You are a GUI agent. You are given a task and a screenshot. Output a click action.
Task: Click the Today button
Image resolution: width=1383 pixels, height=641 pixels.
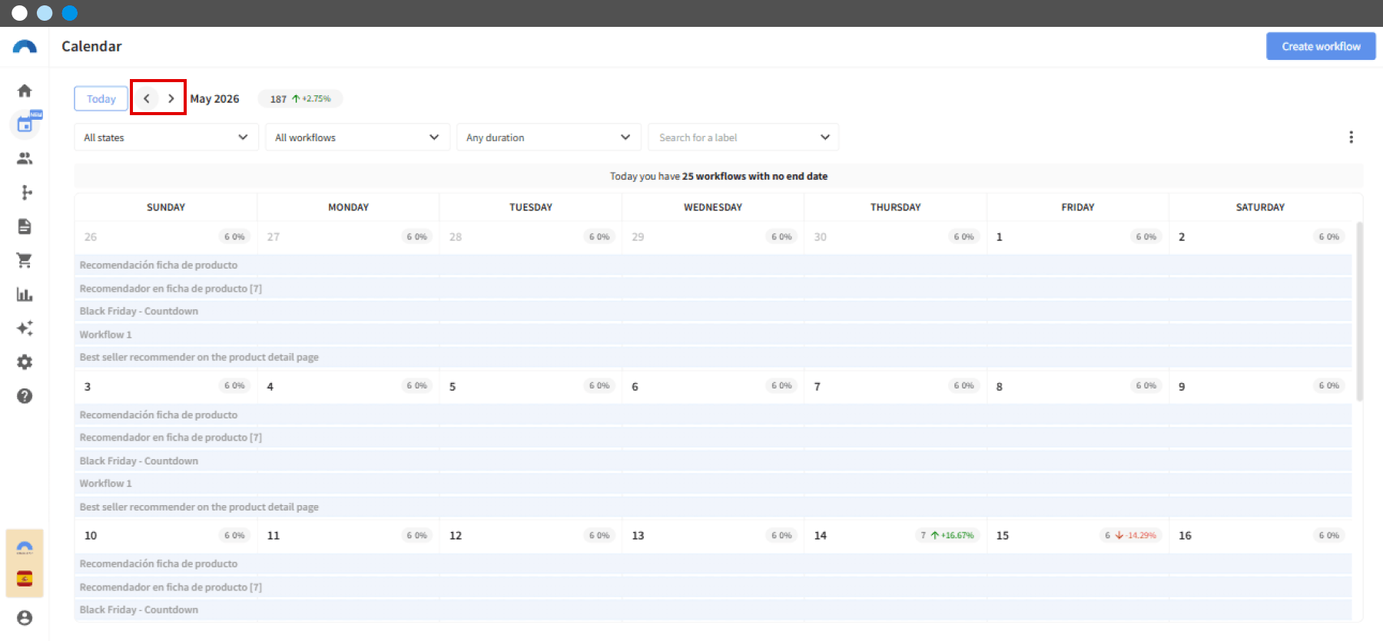point(101,98)
